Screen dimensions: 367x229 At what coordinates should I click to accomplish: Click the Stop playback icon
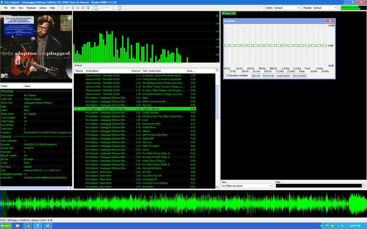pos(63,8)
